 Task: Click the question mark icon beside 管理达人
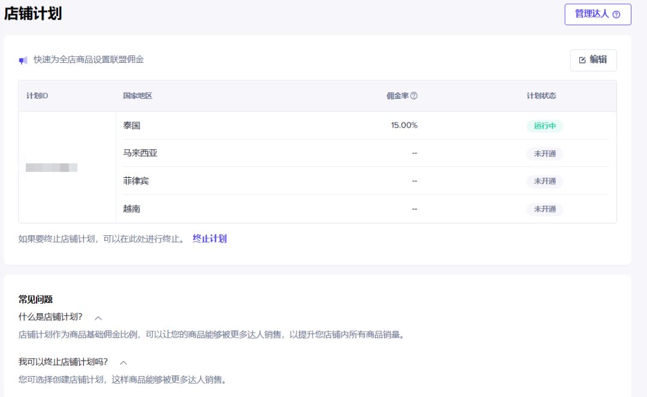[617, 14]
